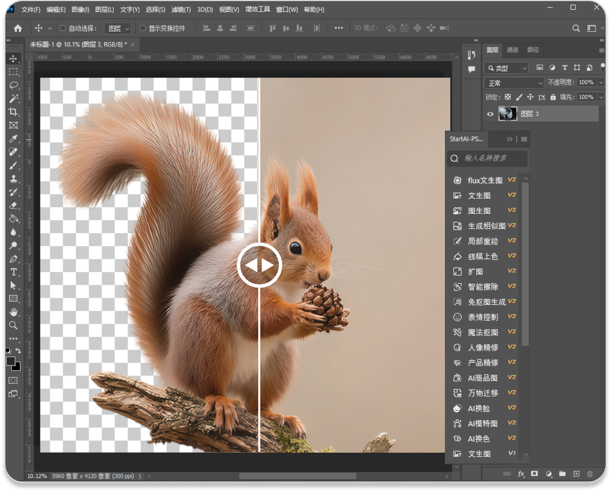Select the Crop tool
This screenshot has height=491, width=611.
point(13,112)
